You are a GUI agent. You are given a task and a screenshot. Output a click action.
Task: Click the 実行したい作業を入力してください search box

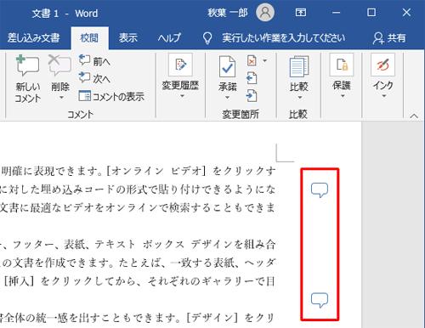pos(284,37)
